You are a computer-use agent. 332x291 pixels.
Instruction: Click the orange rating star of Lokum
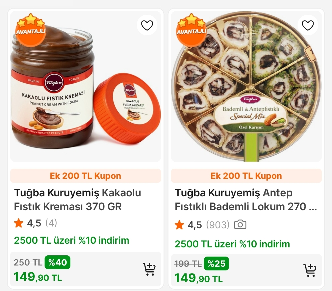click(180, 225)
